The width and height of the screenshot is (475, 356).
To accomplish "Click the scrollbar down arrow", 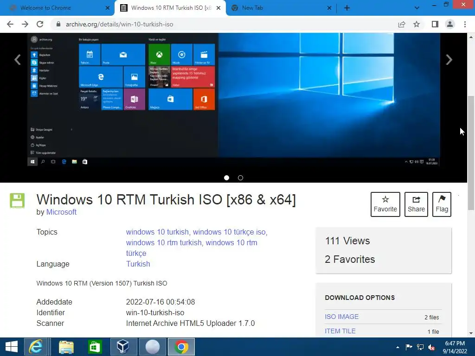I will click(x=471, y=333).
